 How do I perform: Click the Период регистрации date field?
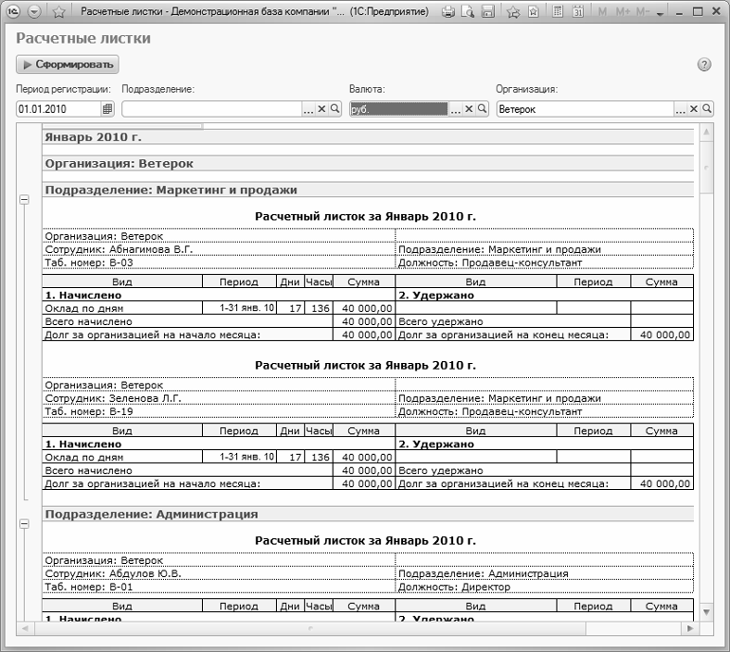click(59, 109)
